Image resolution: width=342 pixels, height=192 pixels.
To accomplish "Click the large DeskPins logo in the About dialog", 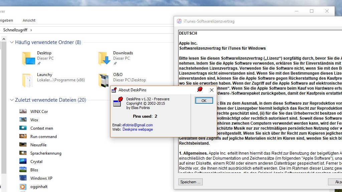I will [x=118, y=102].
